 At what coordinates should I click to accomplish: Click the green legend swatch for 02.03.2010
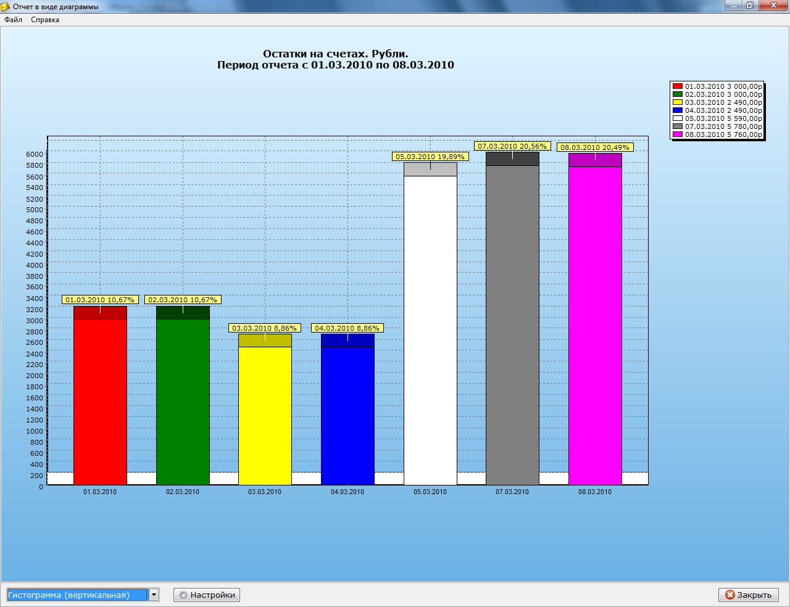678,94
